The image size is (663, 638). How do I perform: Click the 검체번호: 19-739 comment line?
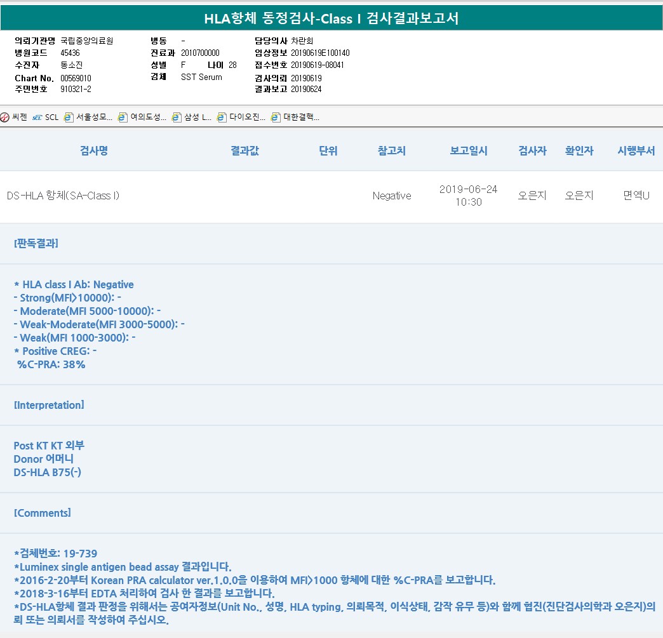[x=56, y=554]
